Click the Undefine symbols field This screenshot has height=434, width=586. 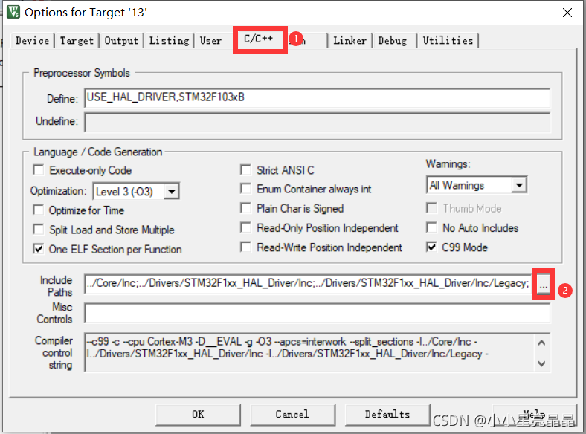coord(317,122)
